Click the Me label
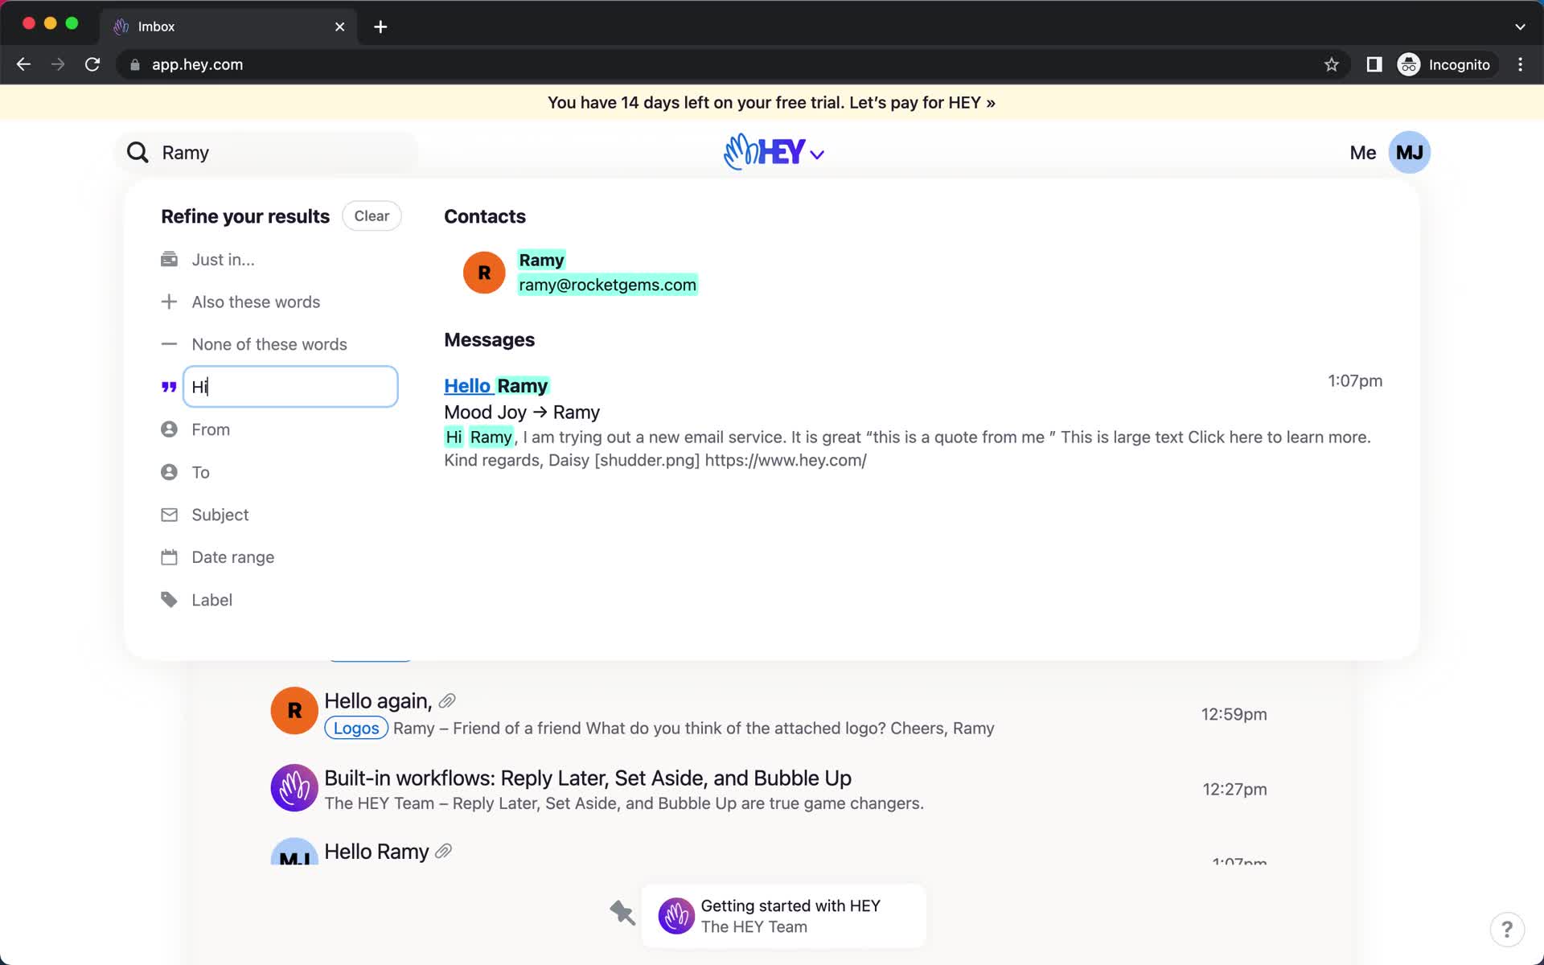The height and width of the screenshot is (965, 1544). tap(1362, 153)
